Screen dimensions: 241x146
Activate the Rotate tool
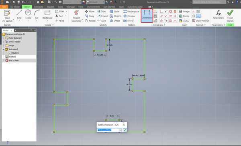coord(90,21)
